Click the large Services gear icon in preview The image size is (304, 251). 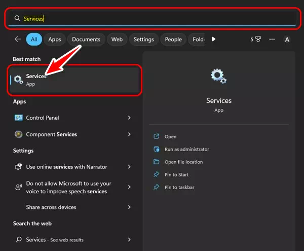218,76
